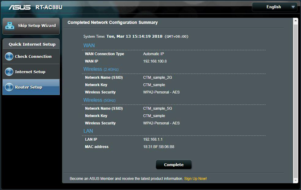Click the language dropdown arrow
301x190 pixels.
293,7
